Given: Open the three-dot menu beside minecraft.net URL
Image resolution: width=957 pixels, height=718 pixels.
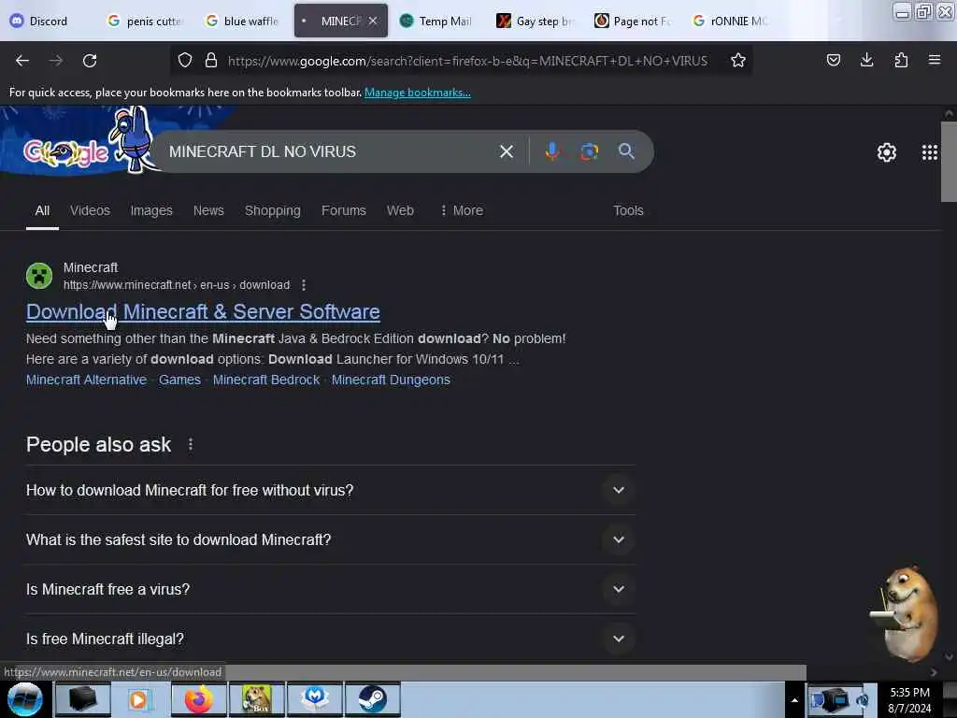Looking at the screenshot, I should point(304,285).
